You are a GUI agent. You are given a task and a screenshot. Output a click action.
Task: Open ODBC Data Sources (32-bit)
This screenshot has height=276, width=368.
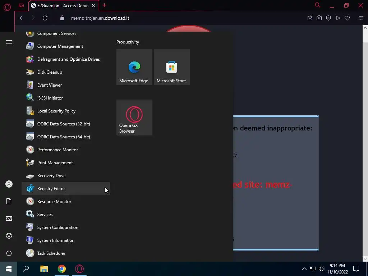tap(66, 124)
